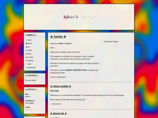Click the "Have fun exploring!!" line
This screenshot has height=118, width=158.
coord(59,77)
